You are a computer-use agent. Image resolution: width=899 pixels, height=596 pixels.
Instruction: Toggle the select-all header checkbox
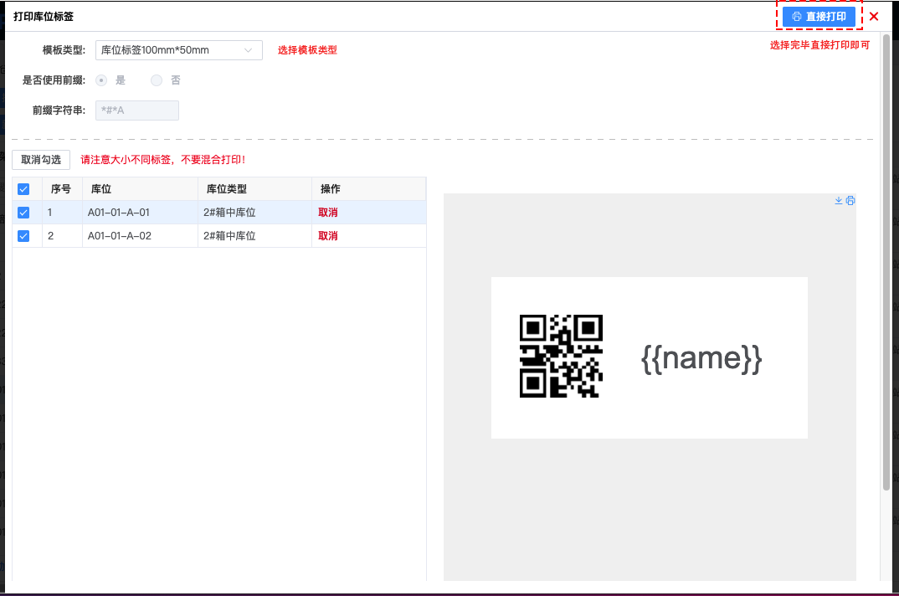tap(23, 189)
